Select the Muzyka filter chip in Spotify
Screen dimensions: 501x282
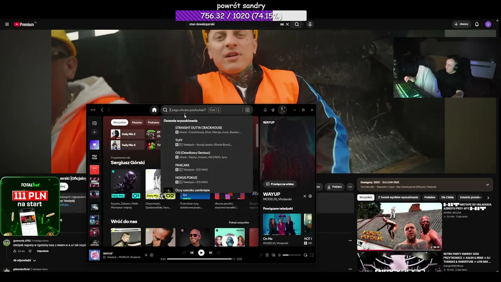click(137, 122)
